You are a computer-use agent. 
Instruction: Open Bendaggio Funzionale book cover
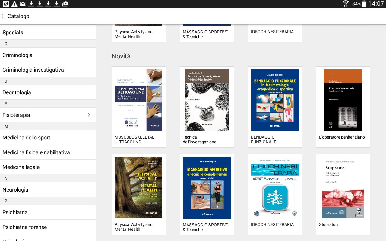coord(275,100)
